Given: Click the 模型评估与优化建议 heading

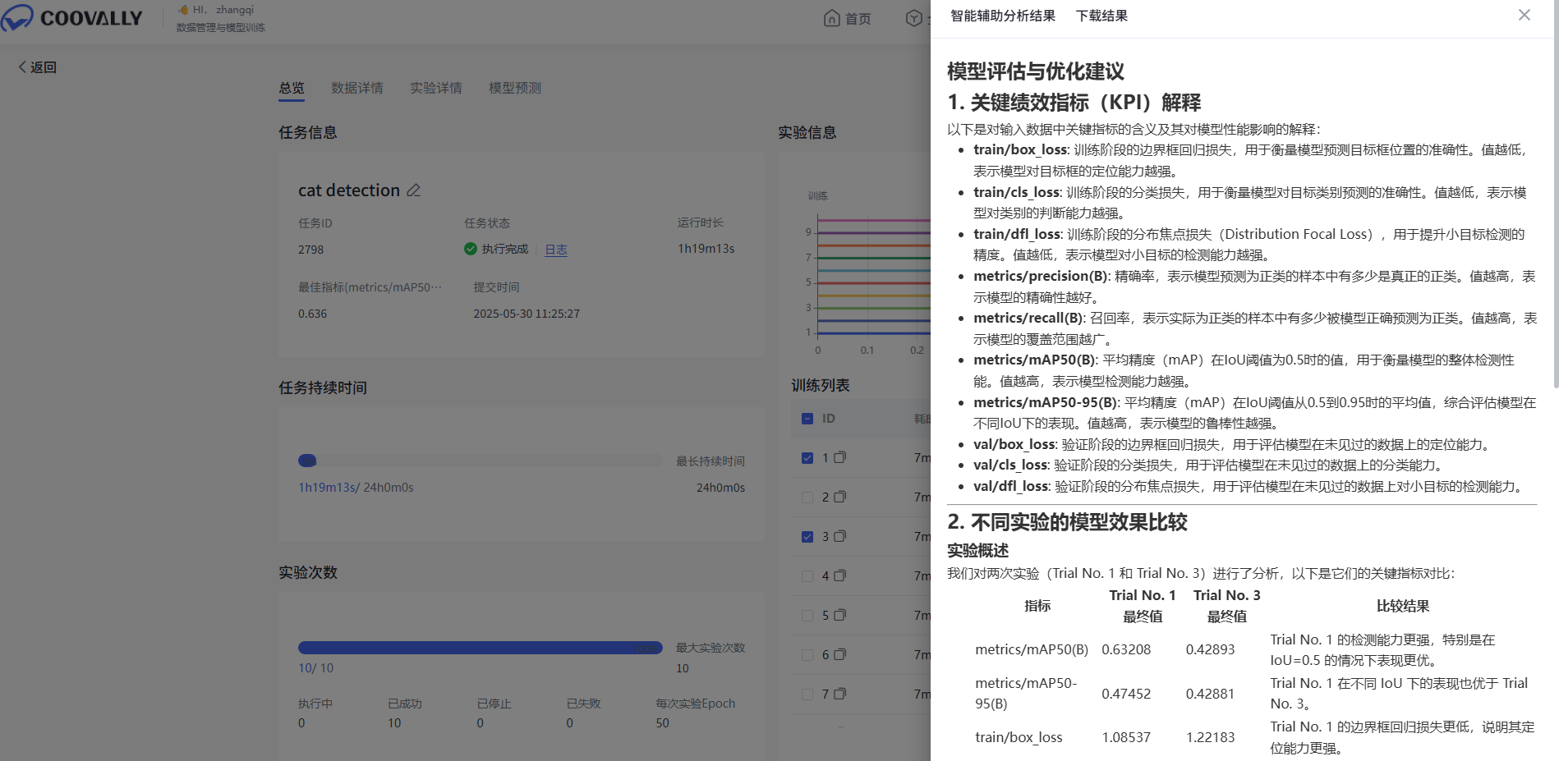Looking at the screenshot, I should (1036, 71).
